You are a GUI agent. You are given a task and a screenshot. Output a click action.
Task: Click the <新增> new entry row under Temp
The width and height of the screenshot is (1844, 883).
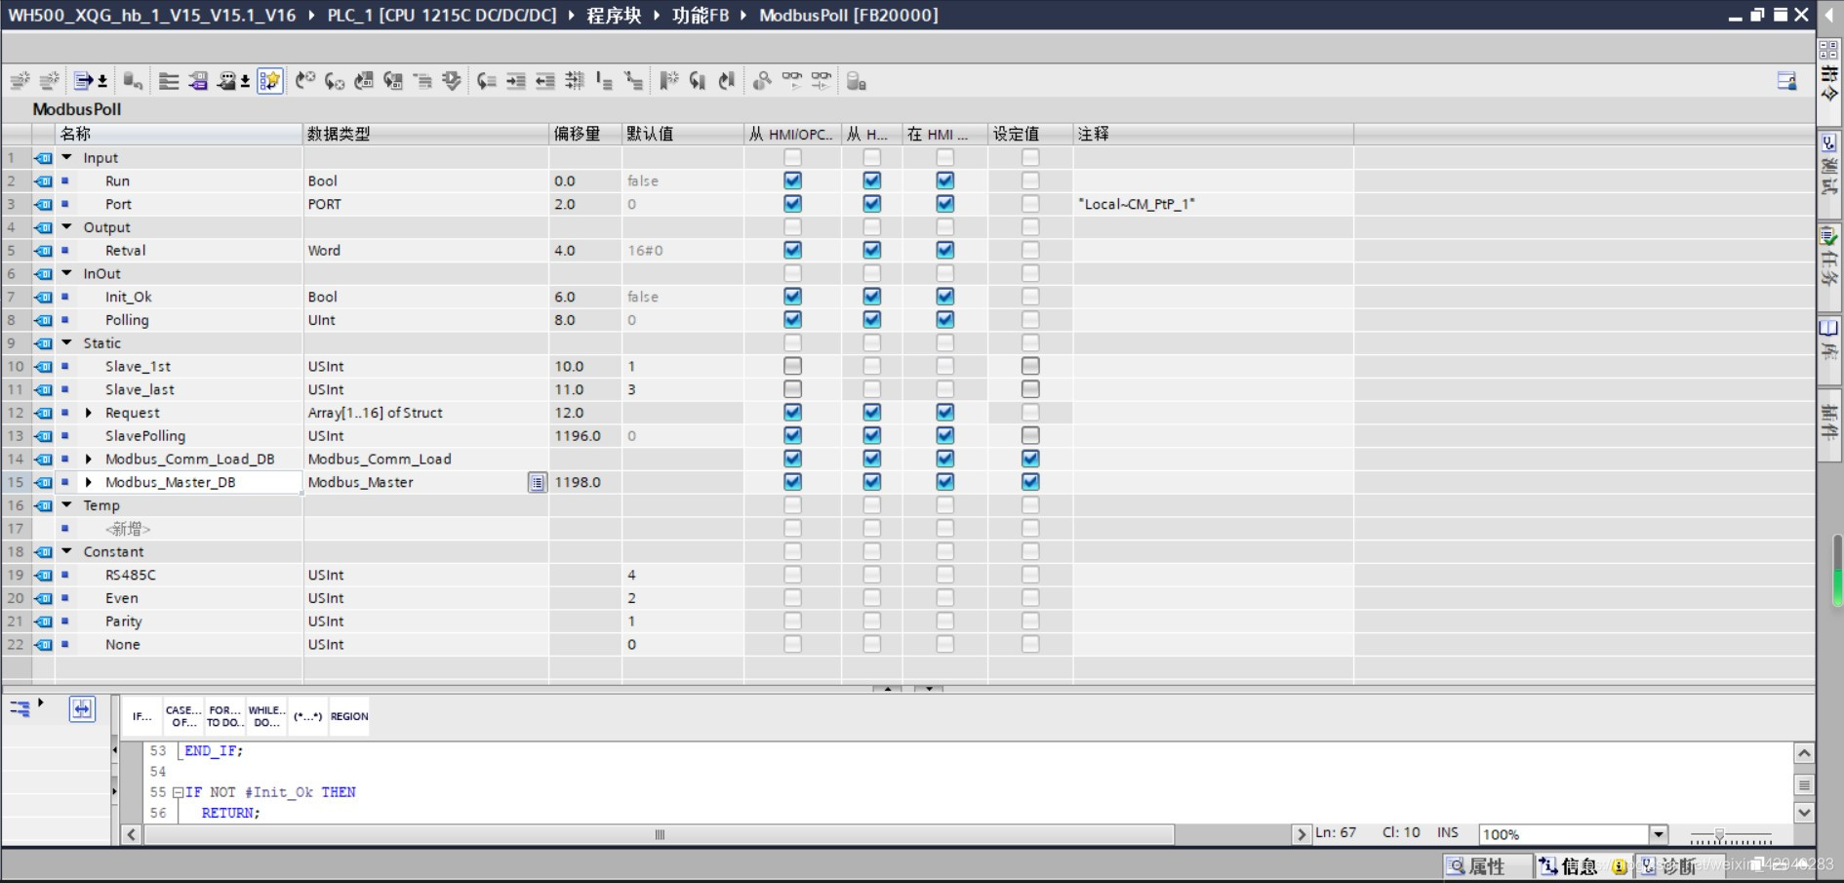click(128, 529)
